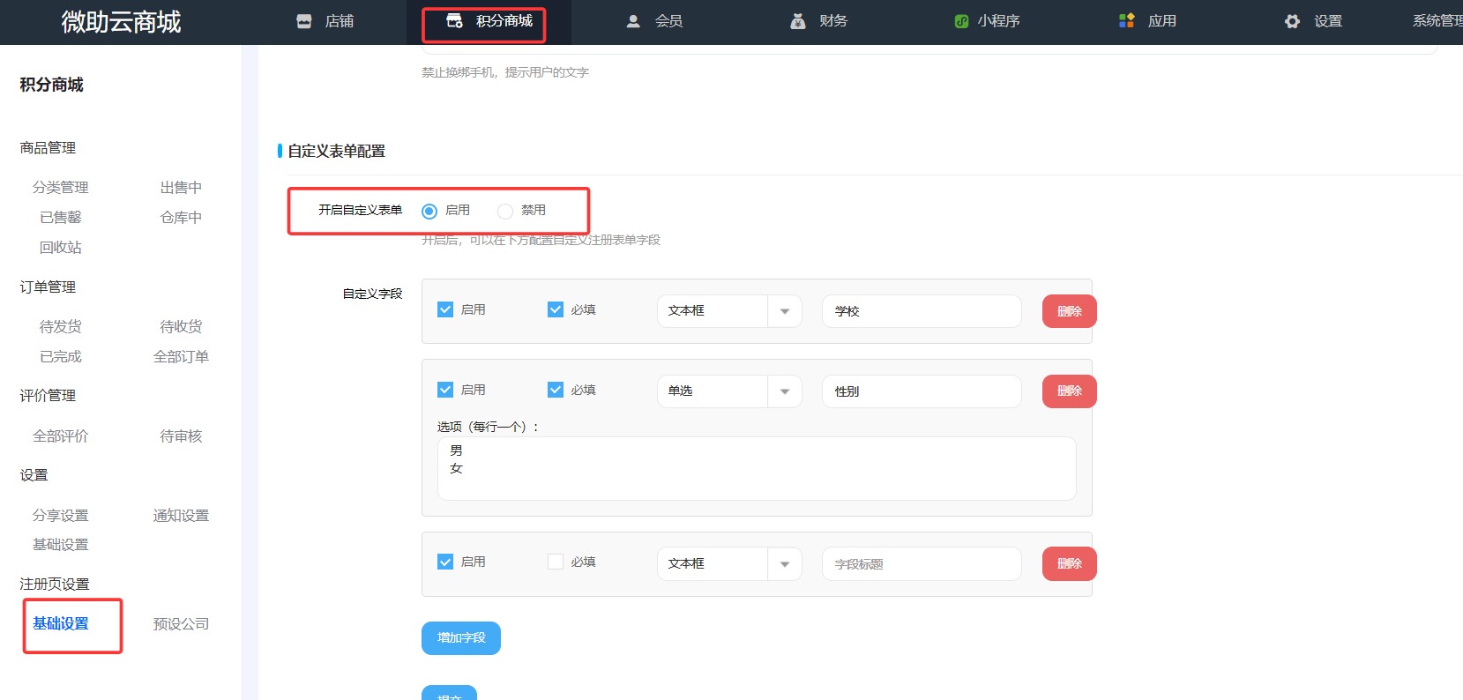Open 待发货 orders in sidebar
The height and width of the screenshot is (700, 1463).
tap(60, 327)
